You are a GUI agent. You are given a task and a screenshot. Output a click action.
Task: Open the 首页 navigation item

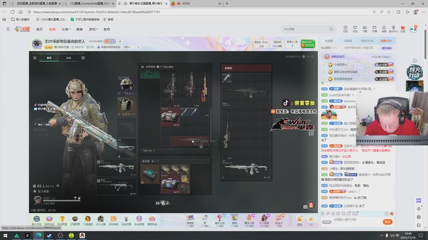click(x=39, y=29)
